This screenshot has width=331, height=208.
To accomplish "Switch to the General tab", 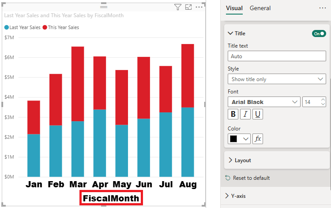I will 260,8.
